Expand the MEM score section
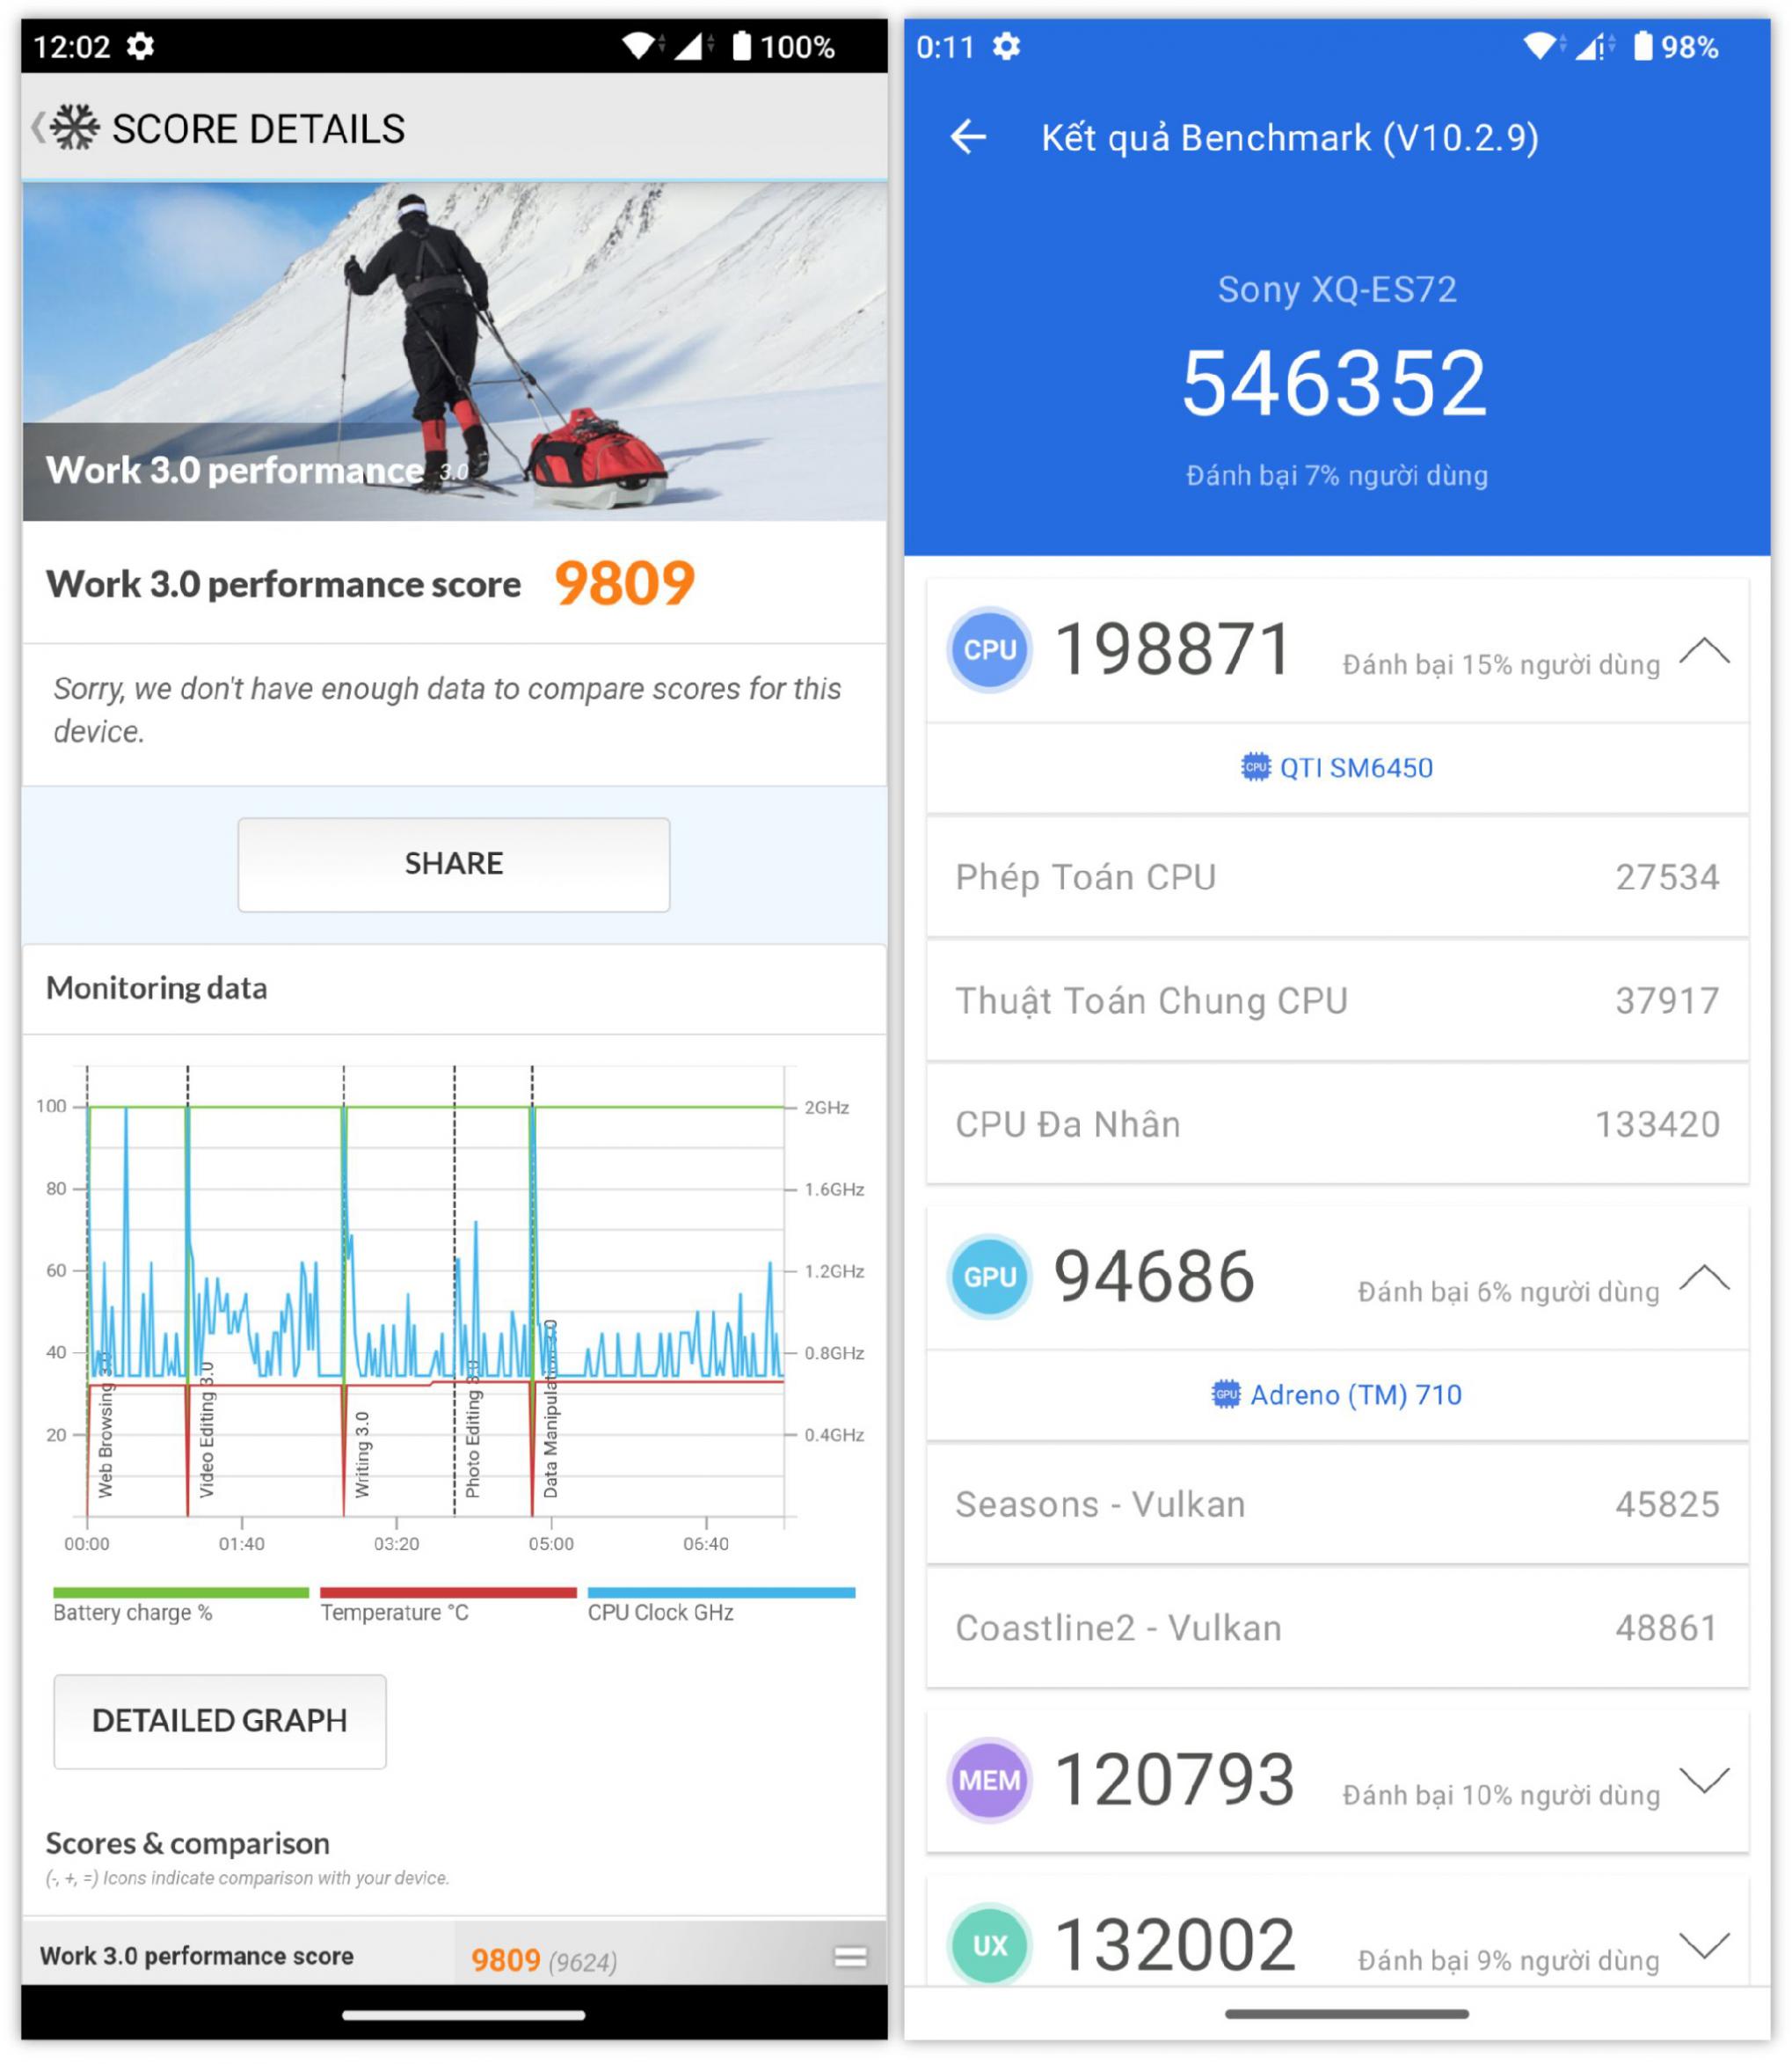This screenshot has height=2064, width=1792. click(1704, 1781)
